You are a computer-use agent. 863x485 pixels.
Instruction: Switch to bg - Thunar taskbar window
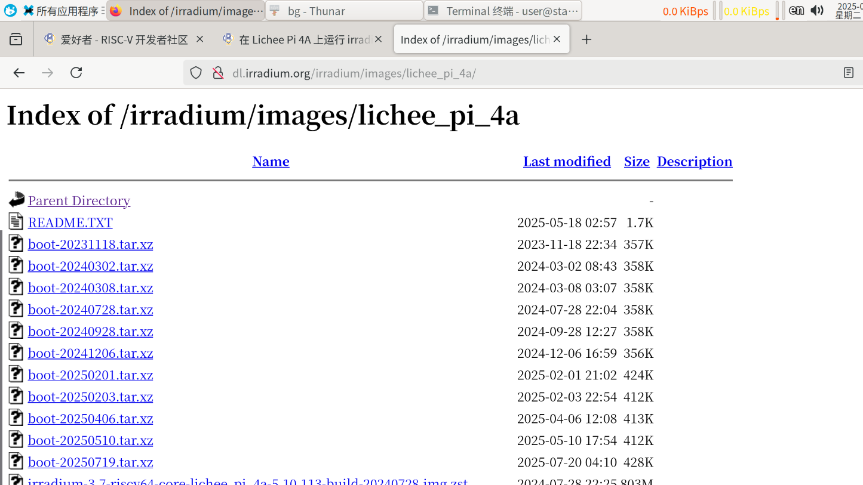[x=344, y=11]
